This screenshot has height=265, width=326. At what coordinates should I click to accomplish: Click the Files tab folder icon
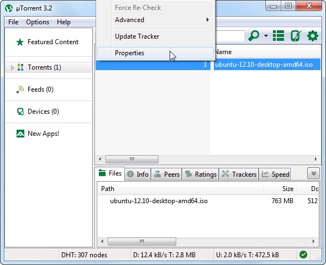(102, 173)
